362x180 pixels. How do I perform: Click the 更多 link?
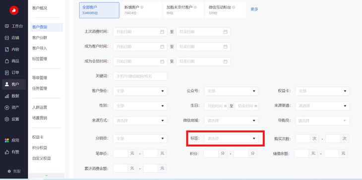pyautogui.click(x=254, y=9)
